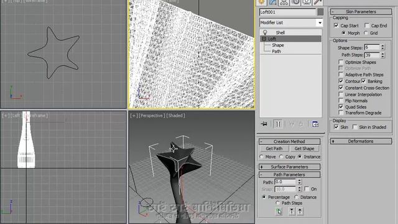Toggle the Contour checkbox

341,81
